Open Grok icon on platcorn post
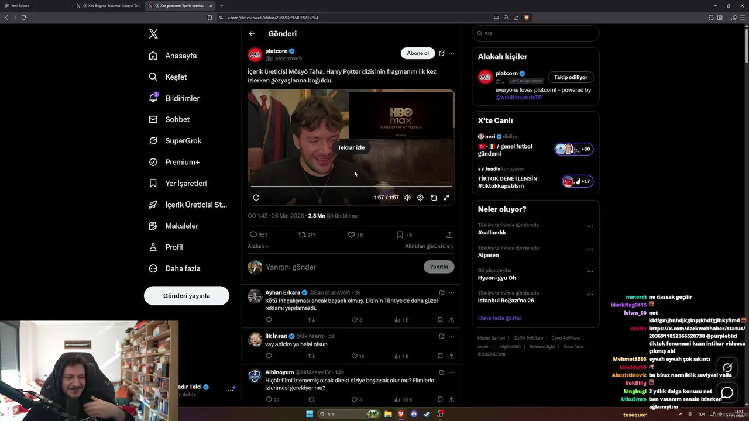The width and height of the screenshot is (749, 421). coord(442,53)
